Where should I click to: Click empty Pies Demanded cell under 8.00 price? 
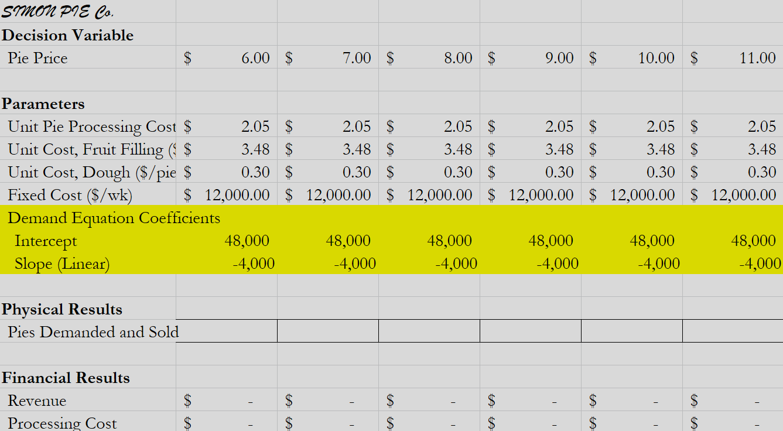[429, 331]
